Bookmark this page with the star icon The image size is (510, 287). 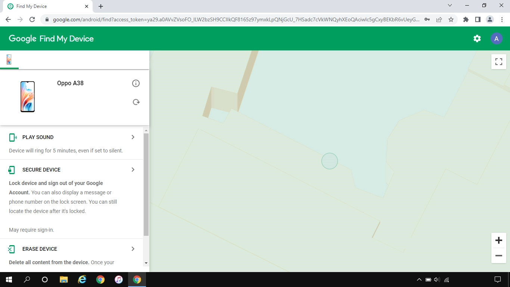(x=451, y=19)
